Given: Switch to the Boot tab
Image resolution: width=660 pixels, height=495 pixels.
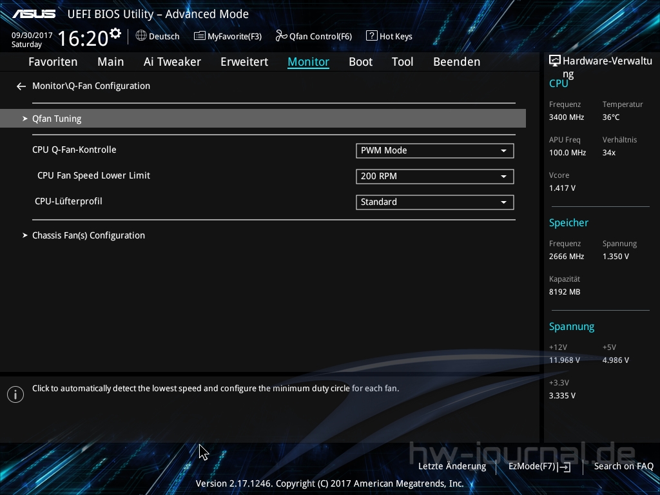Looking at the screenshot, I should tap(361, 62).
